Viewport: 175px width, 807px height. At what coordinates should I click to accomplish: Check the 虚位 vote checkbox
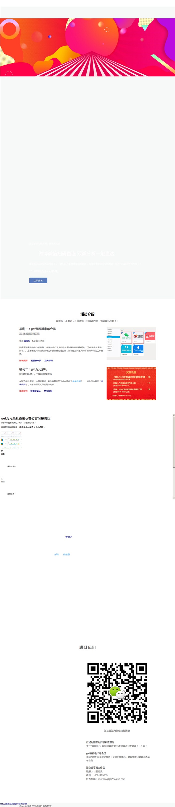tap(2, 479)
